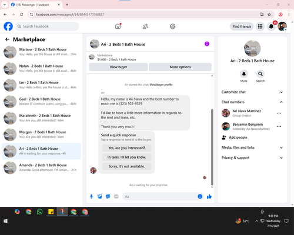
Task: Click the Facebook logo icon
Action: [x=8, y=26]
